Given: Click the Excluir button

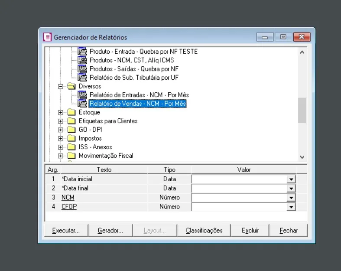Looking at the screenshot, I should tap(250, 230).
